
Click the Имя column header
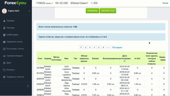66,58
